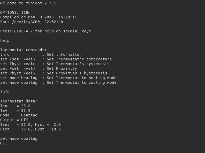This screenshot has width=205, height=153.
Task: Click the 'Welcome to minicom 2.7.1' line
Action: pyautogui.click(x=28, y=3)
